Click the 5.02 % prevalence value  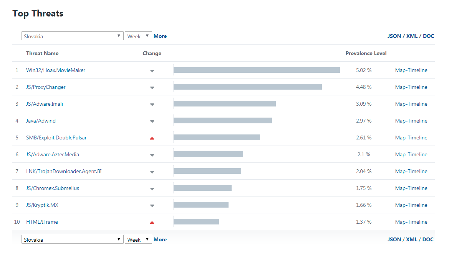[x=364, y=70]
